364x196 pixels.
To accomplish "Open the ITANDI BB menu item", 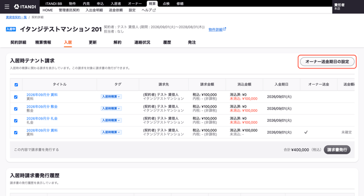I will 54,3.
